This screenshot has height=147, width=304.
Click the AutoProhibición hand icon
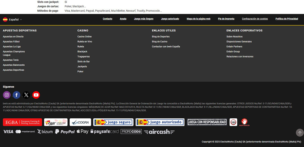click(x=244, y=122)
